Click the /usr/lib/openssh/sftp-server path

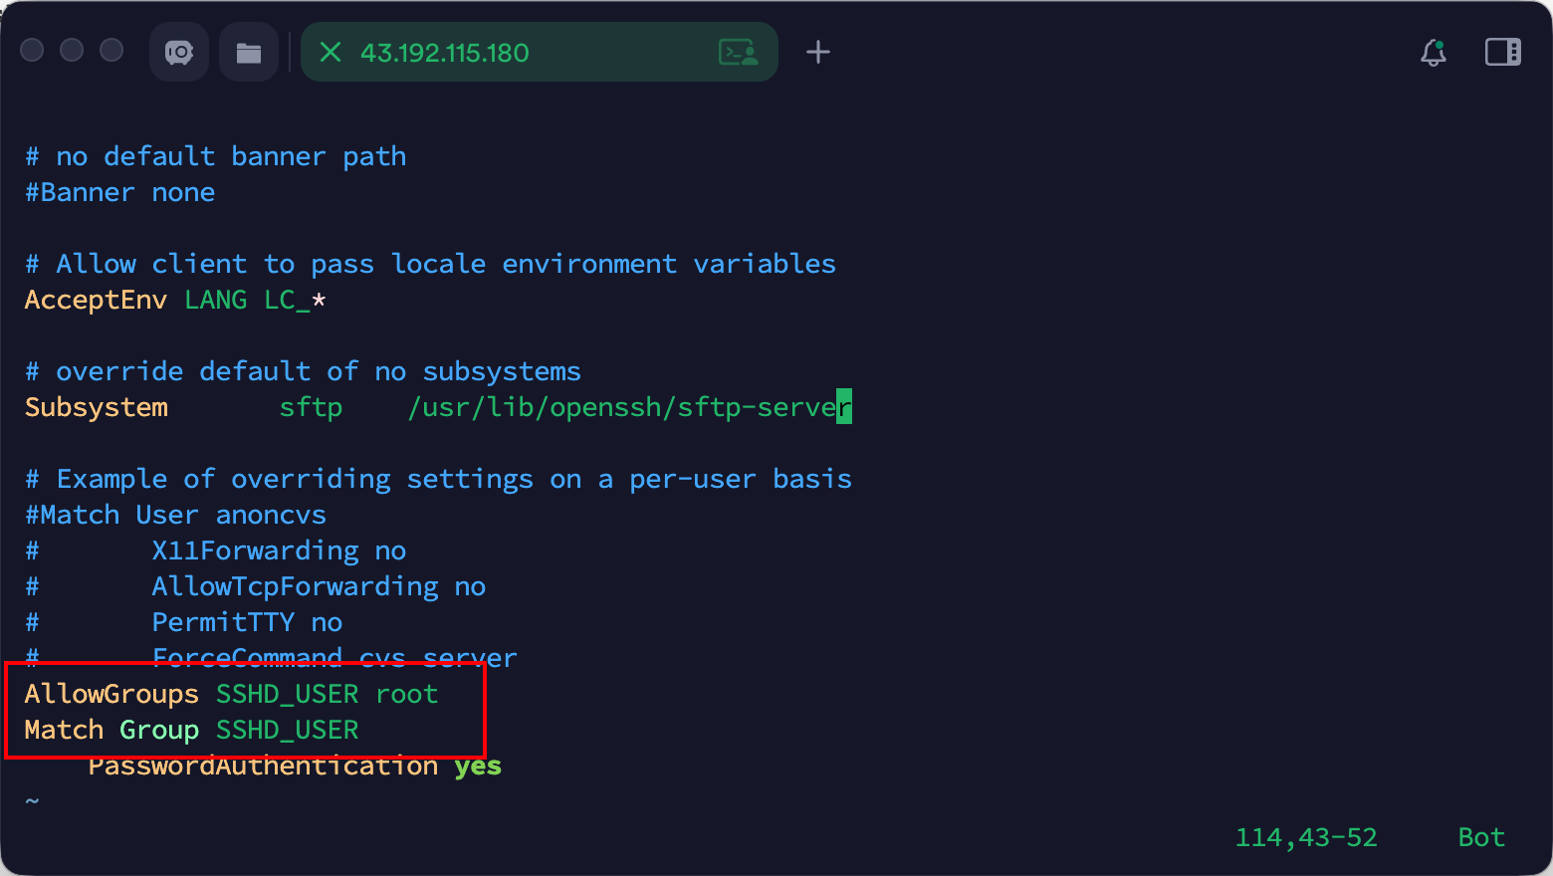pos(629,408)
